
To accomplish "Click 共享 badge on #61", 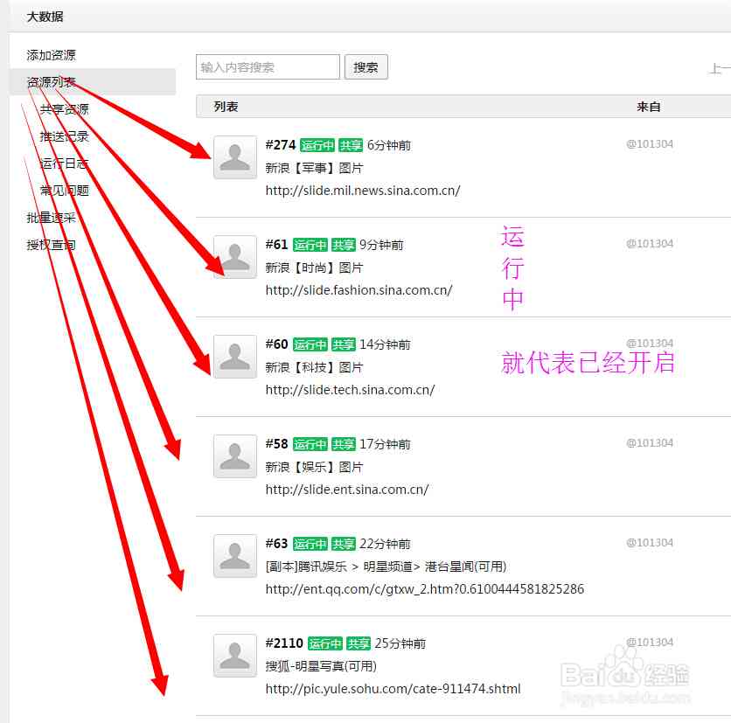I will click(x=343, y=245).
